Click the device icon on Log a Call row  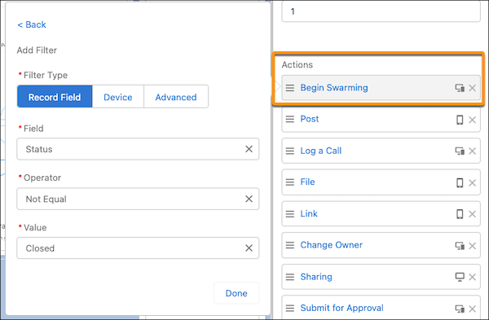tap(460, 151)
